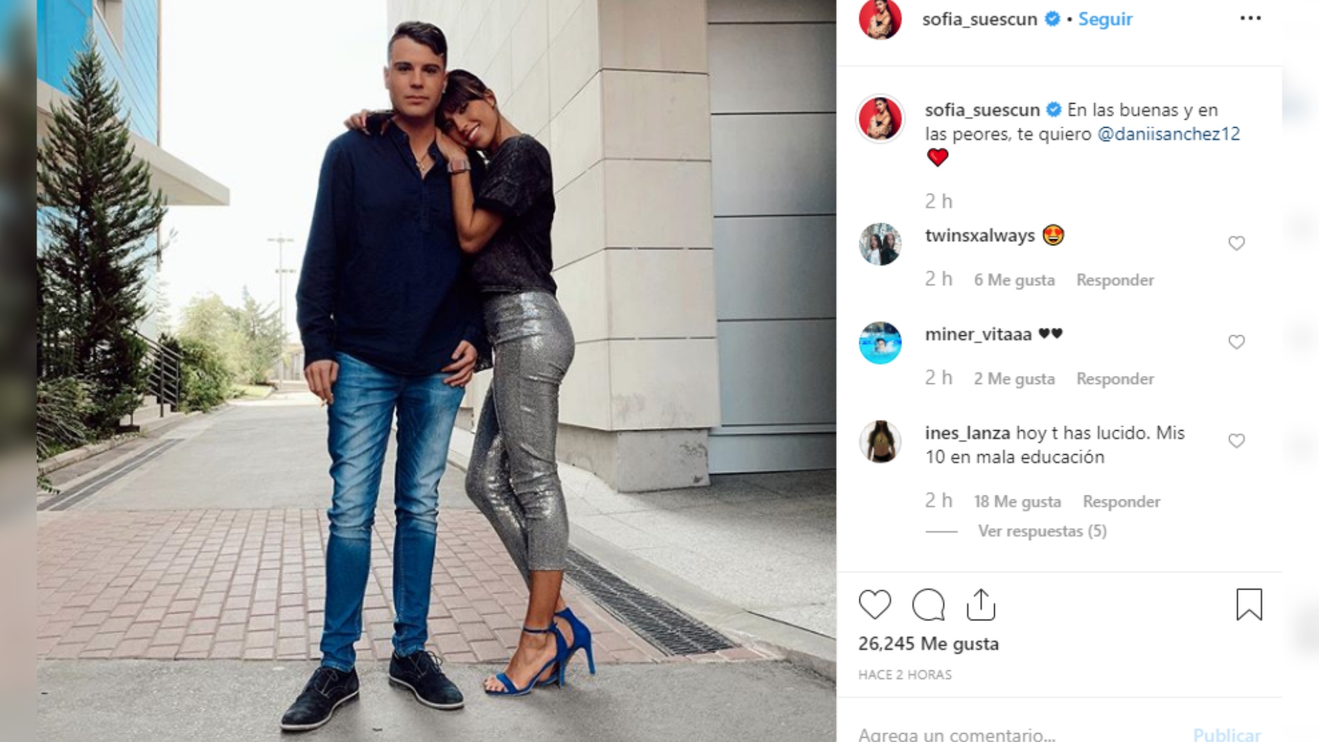Open the comment bubble icon
1319x742 pixels.
(928, 605)
